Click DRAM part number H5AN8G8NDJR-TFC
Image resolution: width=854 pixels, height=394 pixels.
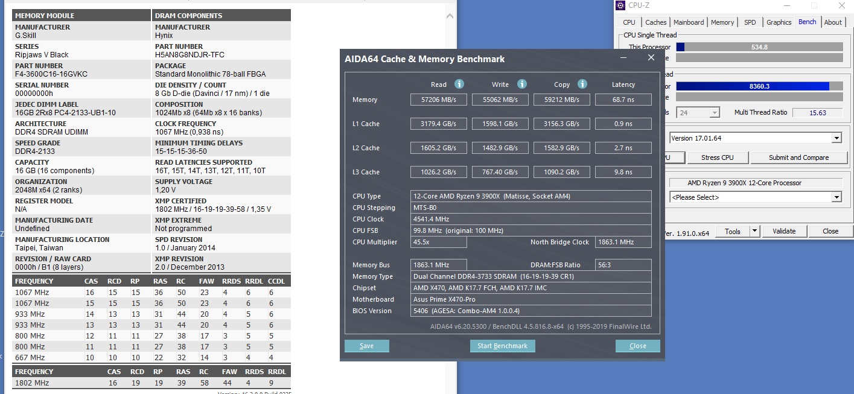pos(190,55)
